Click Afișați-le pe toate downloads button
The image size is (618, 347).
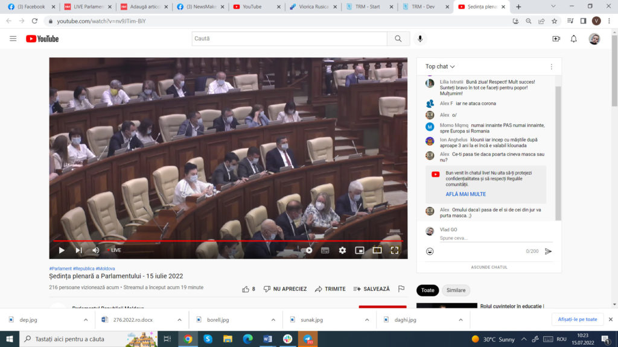click(x=578, y=319)
